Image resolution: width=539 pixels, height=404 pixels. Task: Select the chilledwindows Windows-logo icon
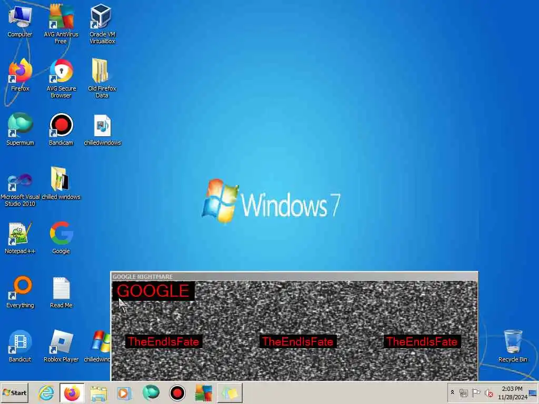98,346
